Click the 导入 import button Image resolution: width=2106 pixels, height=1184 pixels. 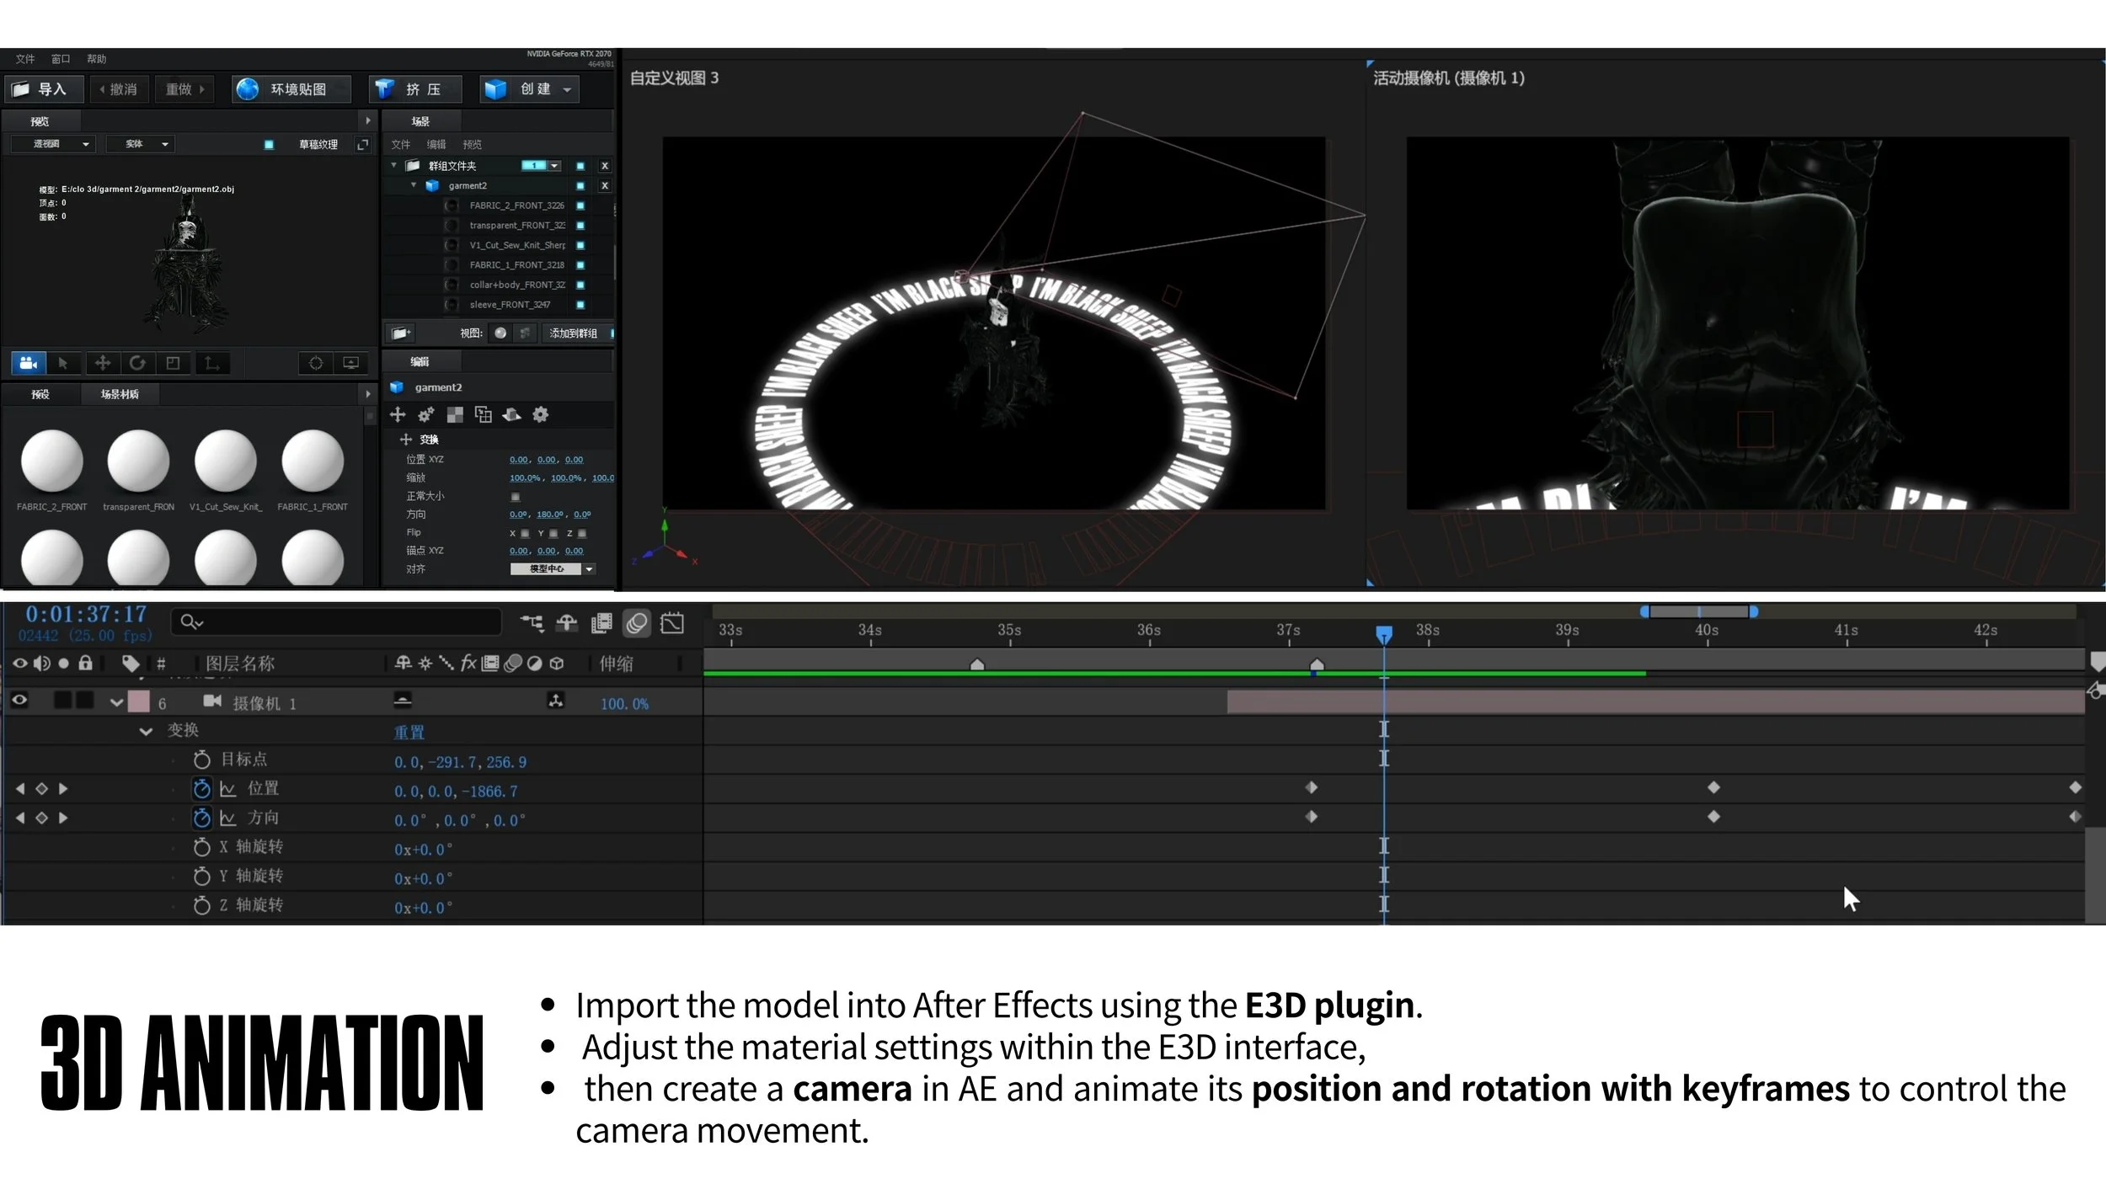coord(44,89)
